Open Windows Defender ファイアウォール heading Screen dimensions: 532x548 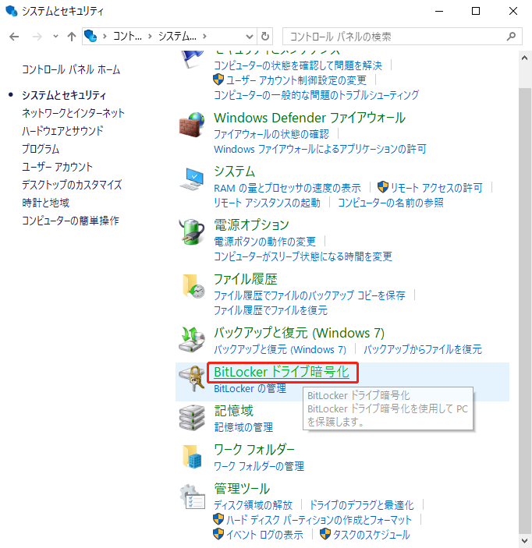click(x=310, y=118)
